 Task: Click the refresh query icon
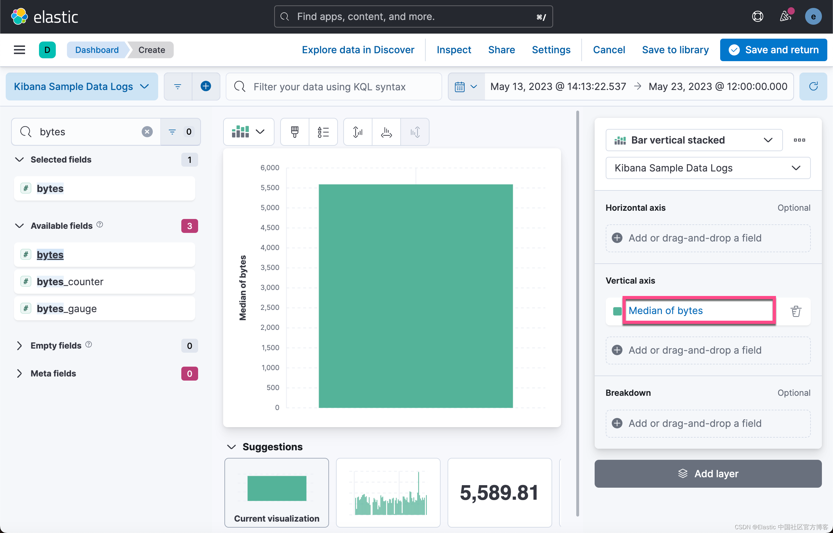tap(813, 87)
